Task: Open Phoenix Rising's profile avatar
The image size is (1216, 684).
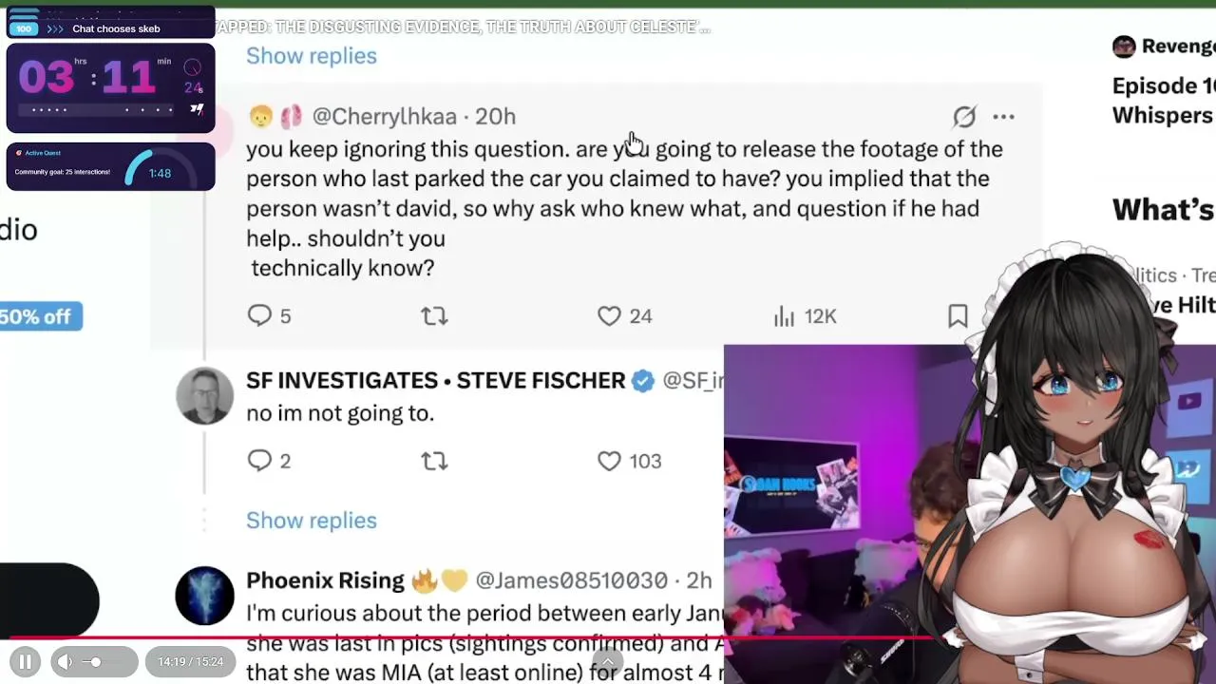Action: [204, 596]
